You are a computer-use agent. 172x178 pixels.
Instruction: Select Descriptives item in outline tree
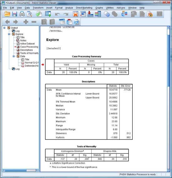tap(26, 50)
